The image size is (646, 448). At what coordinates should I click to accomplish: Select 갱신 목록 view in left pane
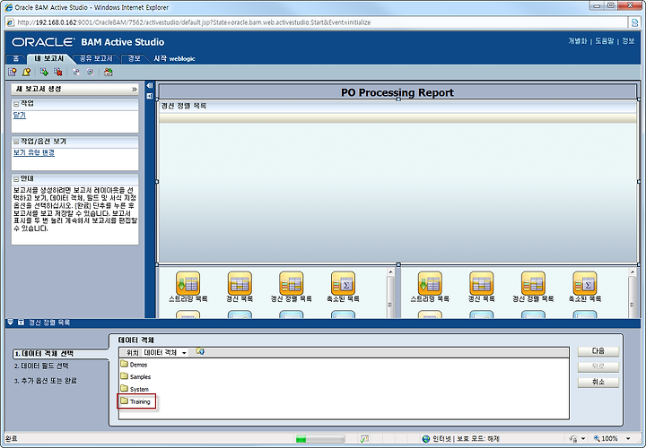click(x=240, y=287)
